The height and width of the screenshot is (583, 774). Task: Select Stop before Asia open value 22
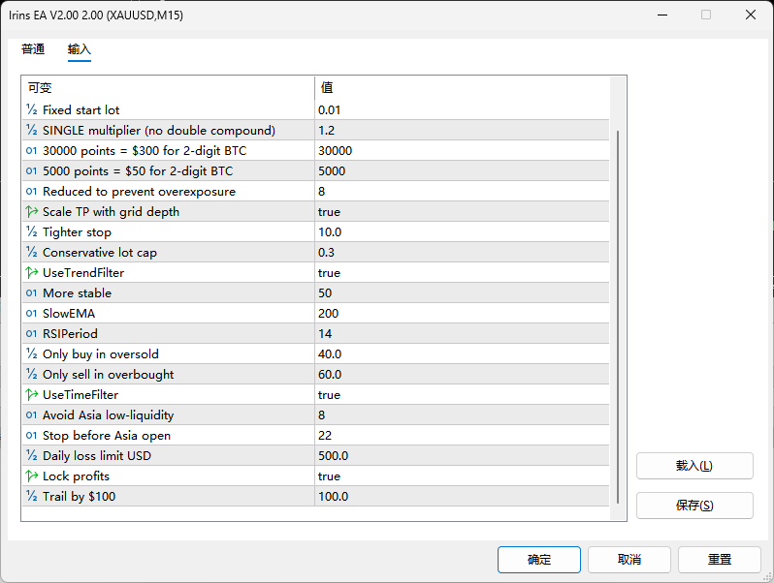(x=462, y=435)
